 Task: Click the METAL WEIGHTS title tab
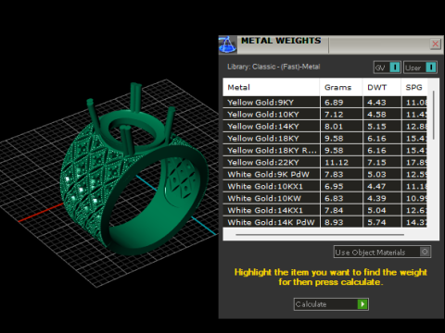(x=281, y=41)
